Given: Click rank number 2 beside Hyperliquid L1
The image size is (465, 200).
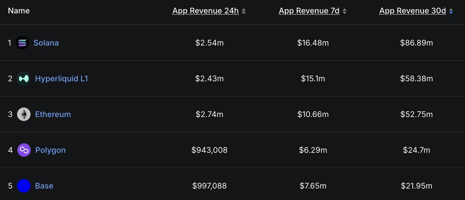Looking at the screenshot, I should 10,79.
